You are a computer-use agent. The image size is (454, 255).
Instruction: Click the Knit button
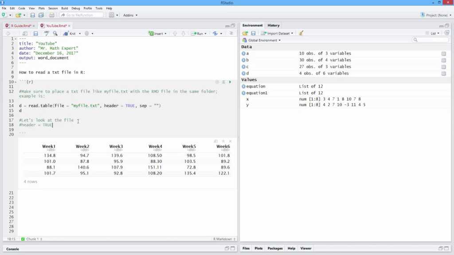pyautogui.click(x=70, y=34)
